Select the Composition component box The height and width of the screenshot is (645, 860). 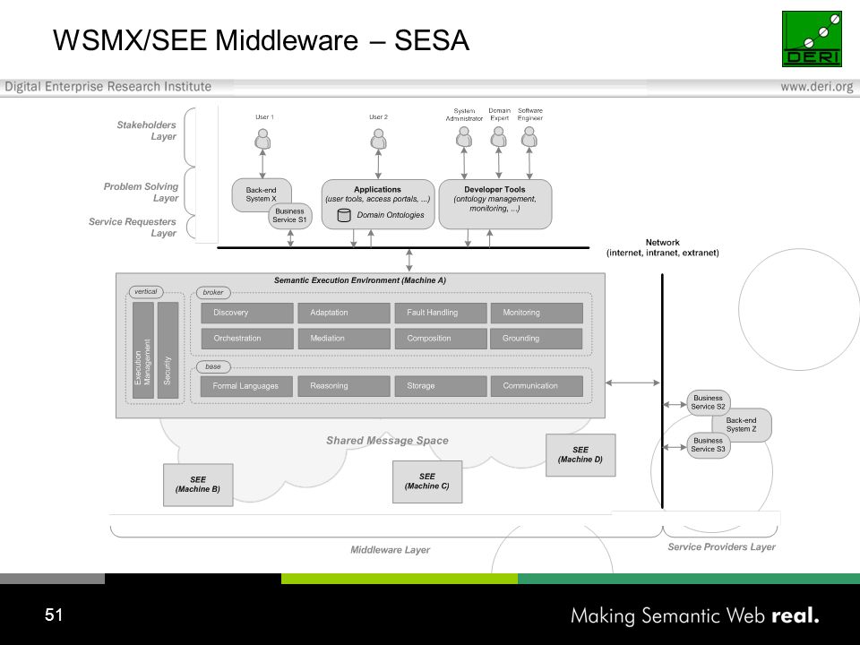point(441,339)
